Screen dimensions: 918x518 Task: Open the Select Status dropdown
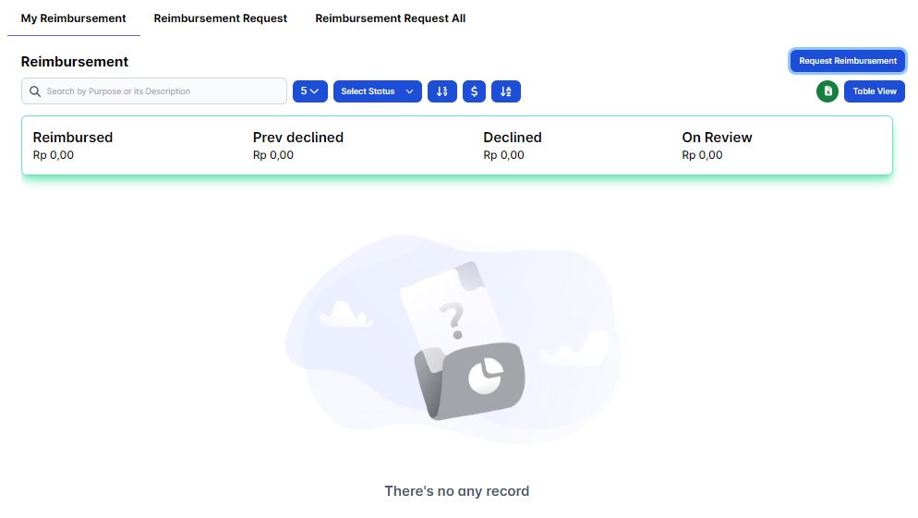pos(377,91)
